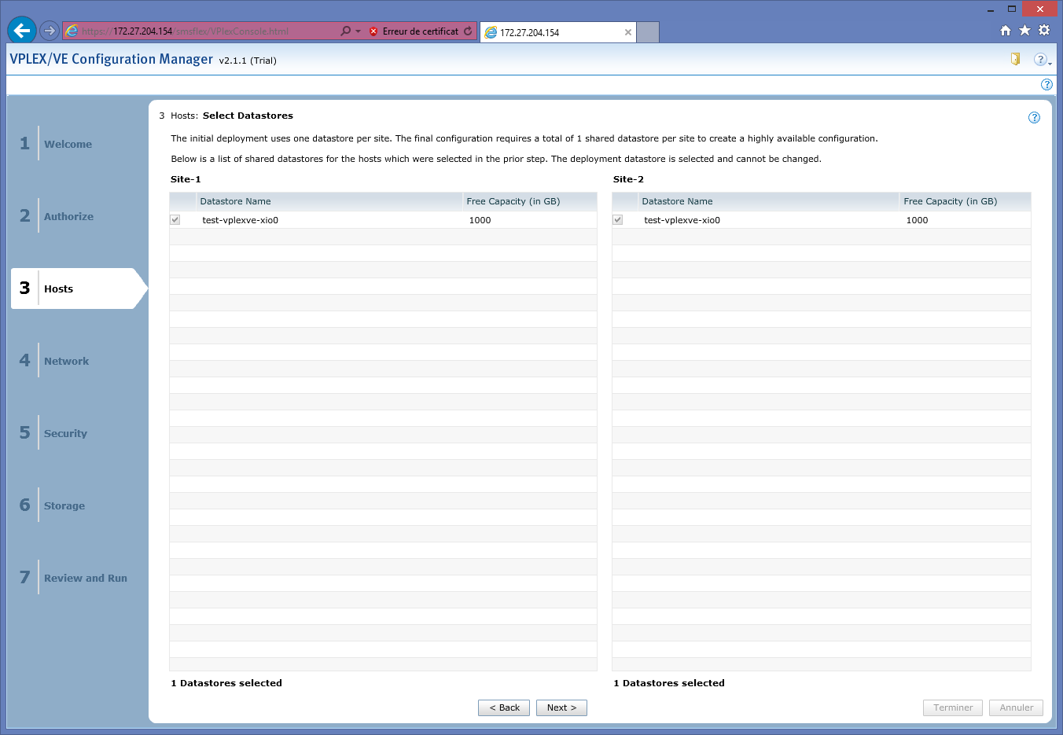Refresh the page using the reload icon

pyautogui.click(x=468, y=31)
